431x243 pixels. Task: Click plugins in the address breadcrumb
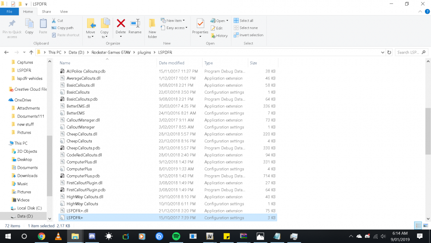coord(144,52)
